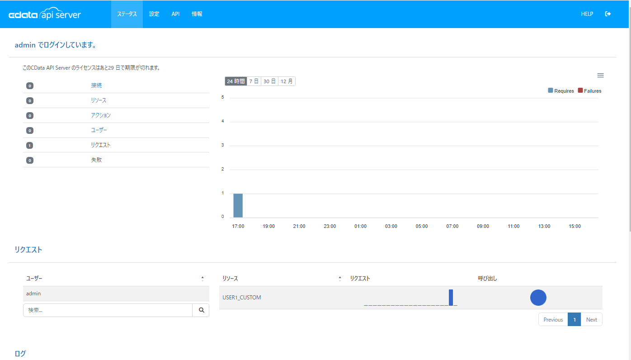Click the logout icon in header
This screenshot has height=360, width=631.
(608, 14)
